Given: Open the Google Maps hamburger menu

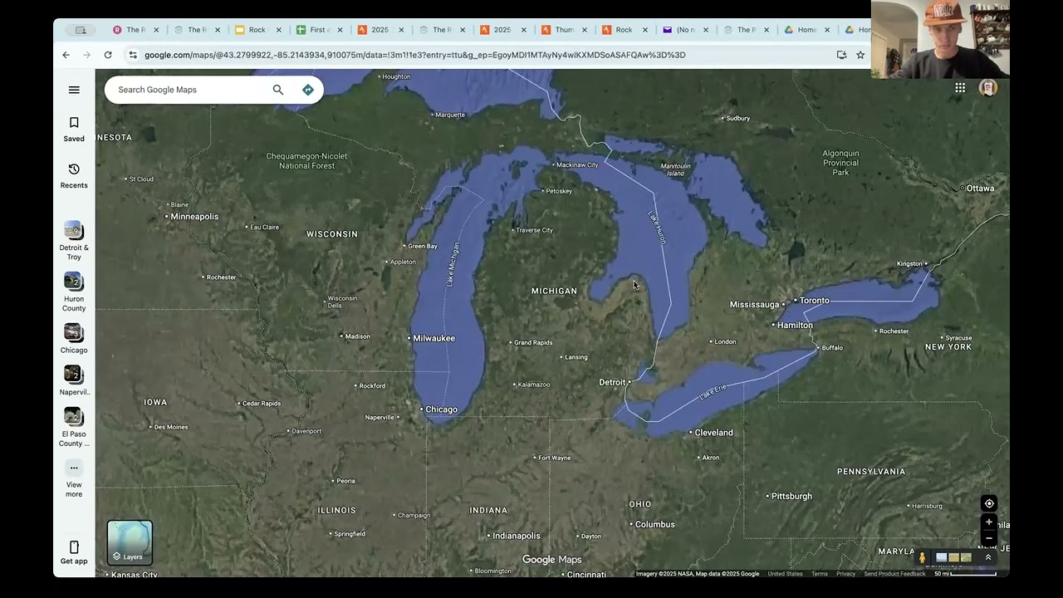Looking at the screenshot, I should 74,90.
